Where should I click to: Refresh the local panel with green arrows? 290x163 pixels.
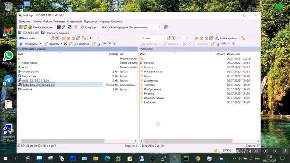(78, 38)
